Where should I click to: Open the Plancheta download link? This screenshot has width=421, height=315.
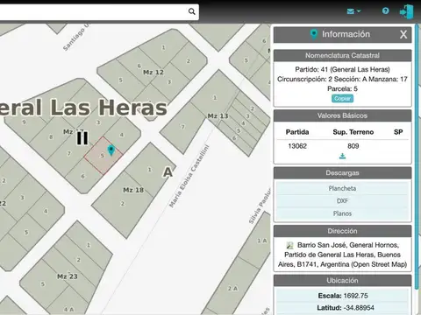point(342,188)
